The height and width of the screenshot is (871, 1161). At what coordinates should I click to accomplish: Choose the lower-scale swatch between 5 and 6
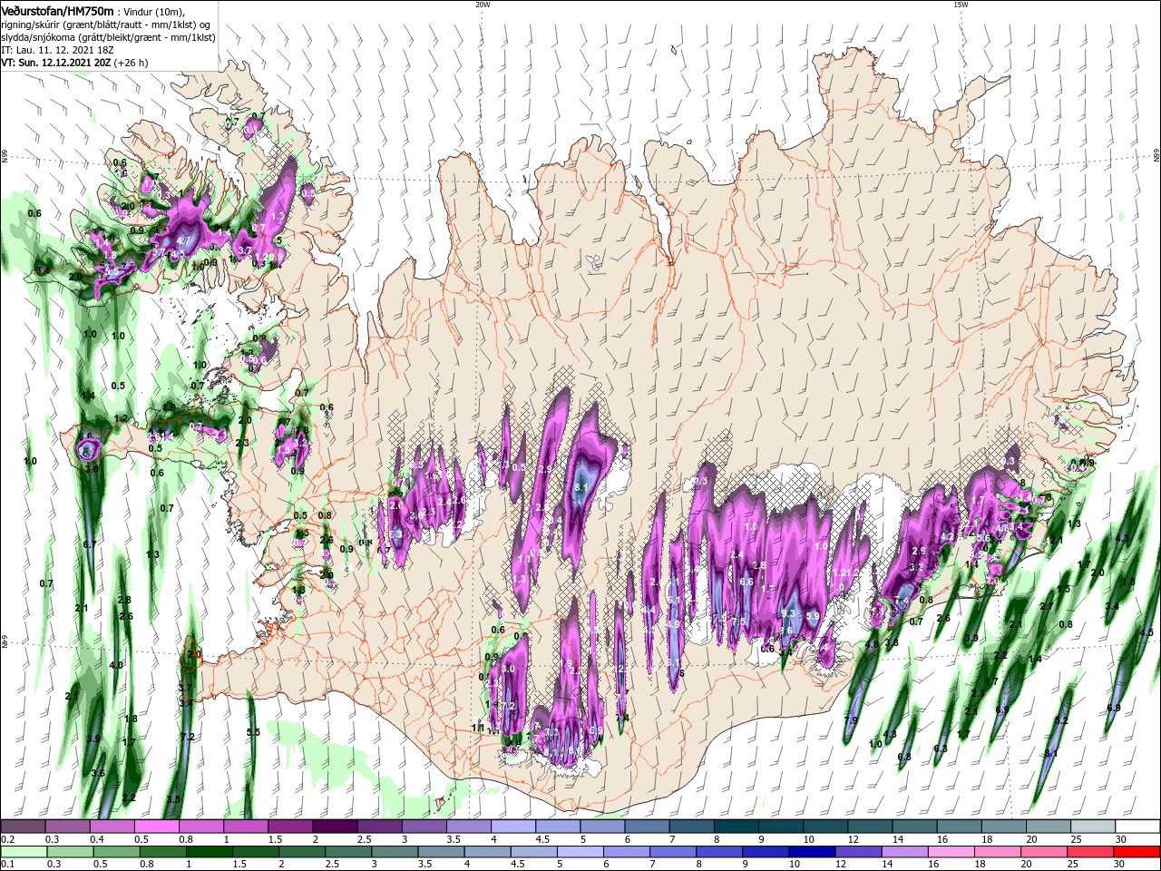pyautogui.click(x=582, y=852)
